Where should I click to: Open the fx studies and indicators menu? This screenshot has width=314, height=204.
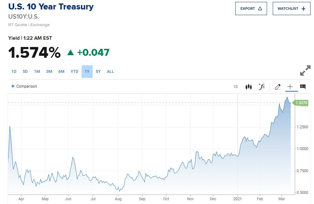click(262, 87)
